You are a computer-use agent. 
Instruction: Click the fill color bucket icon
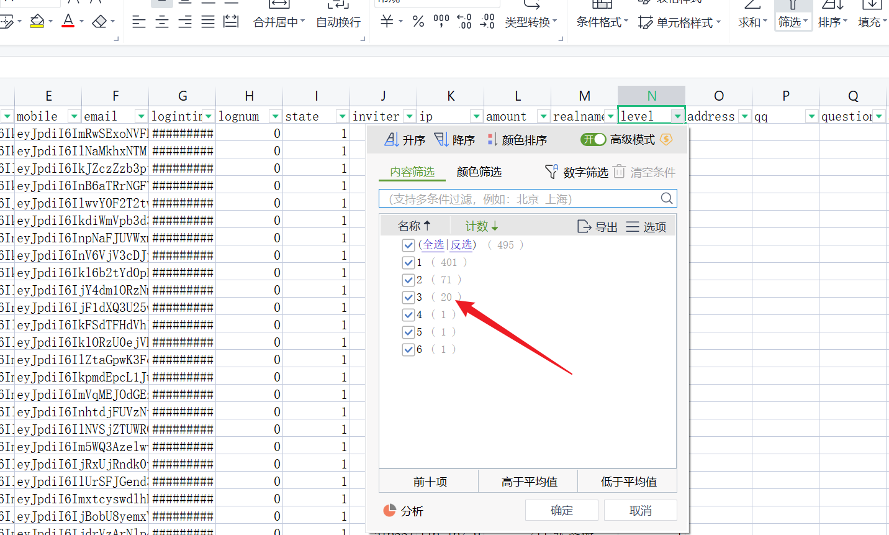(37, 21)
